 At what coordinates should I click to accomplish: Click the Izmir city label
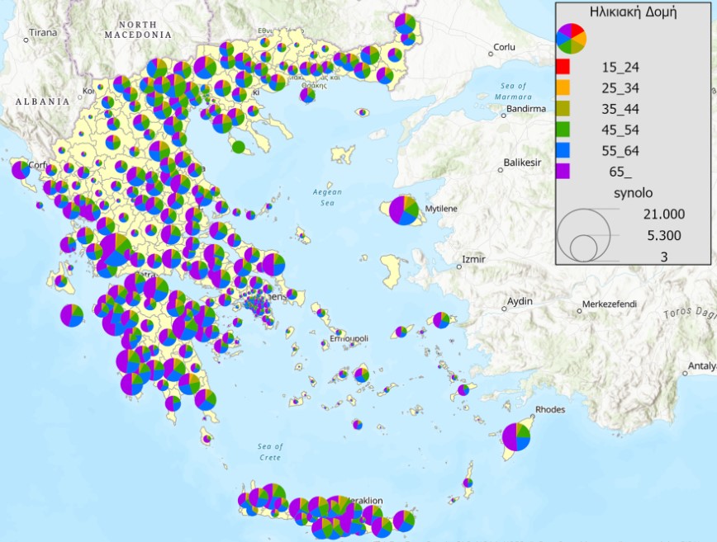pyautogui.click(x=473, y=259)
